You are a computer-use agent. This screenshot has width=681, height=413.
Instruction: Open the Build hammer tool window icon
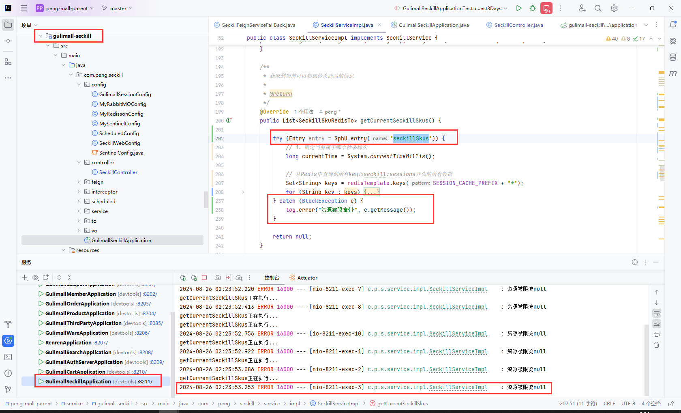pyautogui.click(x=8, y=325)
